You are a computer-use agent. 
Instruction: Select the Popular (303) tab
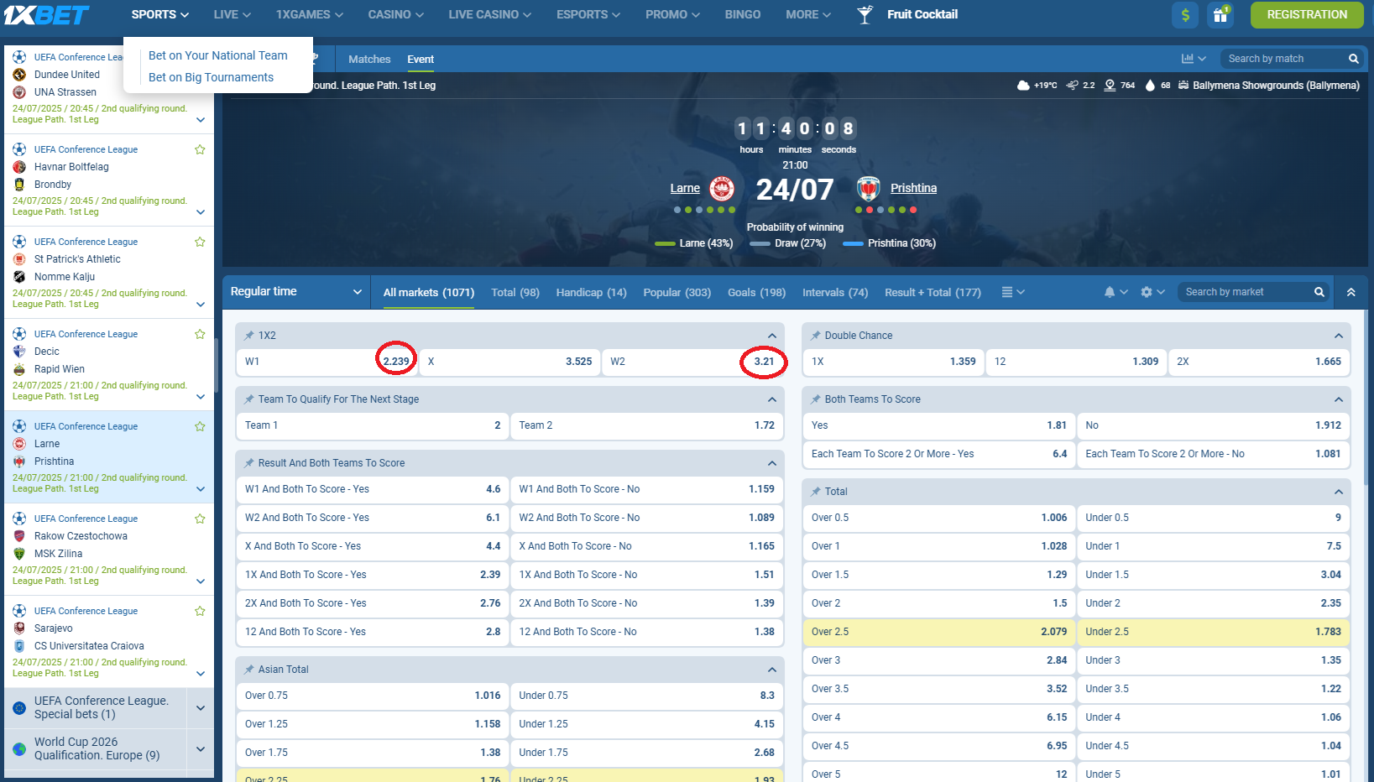pyautogui.click(x=677, y=292)
